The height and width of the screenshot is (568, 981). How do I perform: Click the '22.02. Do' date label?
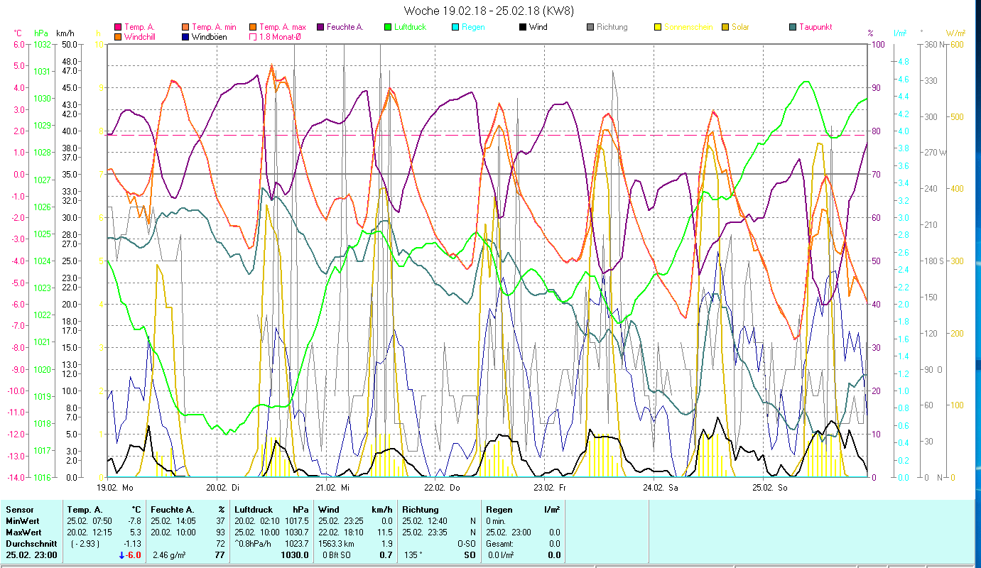pyautogui.click(x=442, y=488)
